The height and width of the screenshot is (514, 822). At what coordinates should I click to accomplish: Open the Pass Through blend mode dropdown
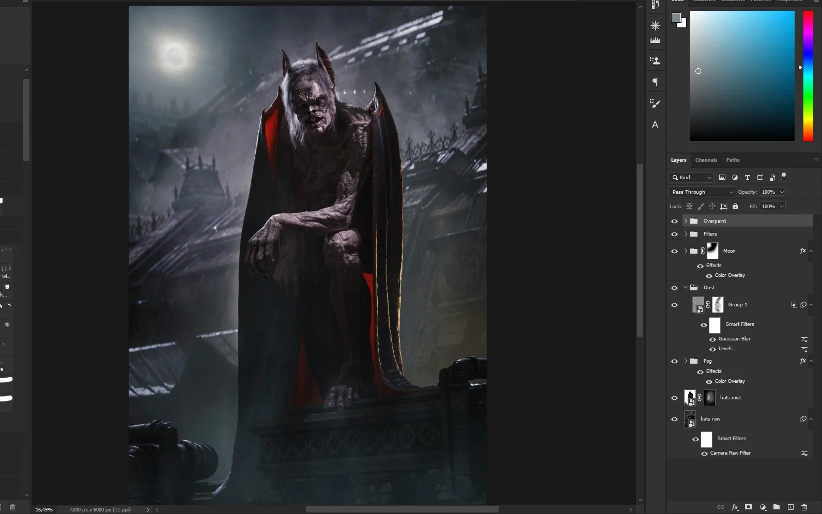pyautogui.click(x=701, y=192)
